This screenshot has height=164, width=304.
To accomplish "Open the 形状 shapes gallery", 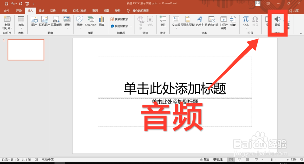I will click(x=80, y=23).
